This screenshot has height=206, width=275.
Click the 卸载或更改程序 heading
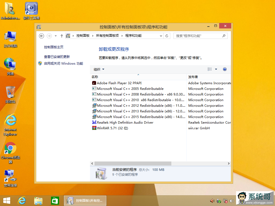[x=114, y=49]
